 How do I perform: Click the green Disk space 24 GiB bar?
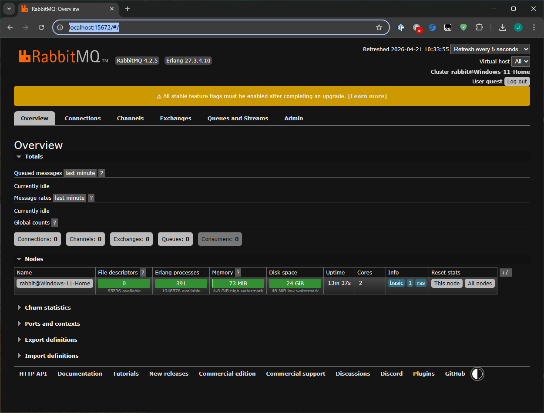(x=295, y=283)
